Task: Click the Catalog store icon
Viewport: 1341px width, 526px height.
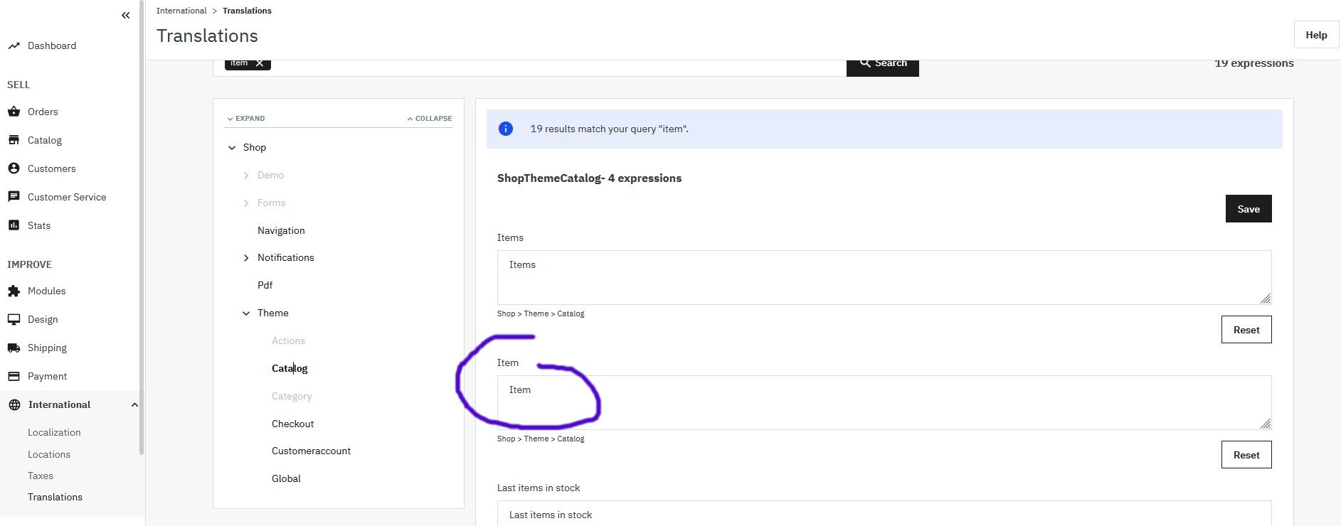Action: tap(14, 140)
